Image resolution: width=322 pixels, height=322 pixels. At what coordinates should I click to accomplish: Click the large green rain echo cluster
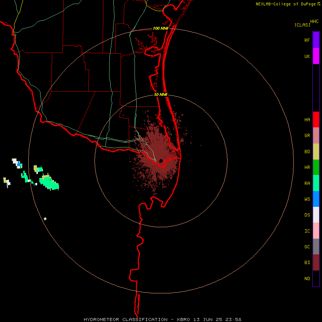(x=49, y=183)
